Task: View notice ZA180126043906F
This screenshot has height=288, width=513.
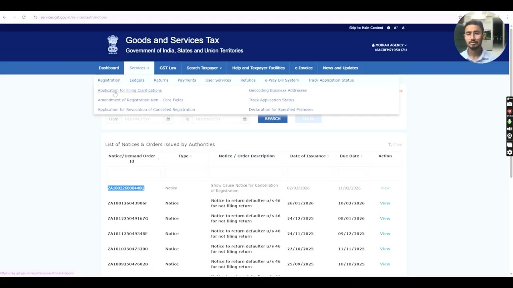Action: coord(385,203)
